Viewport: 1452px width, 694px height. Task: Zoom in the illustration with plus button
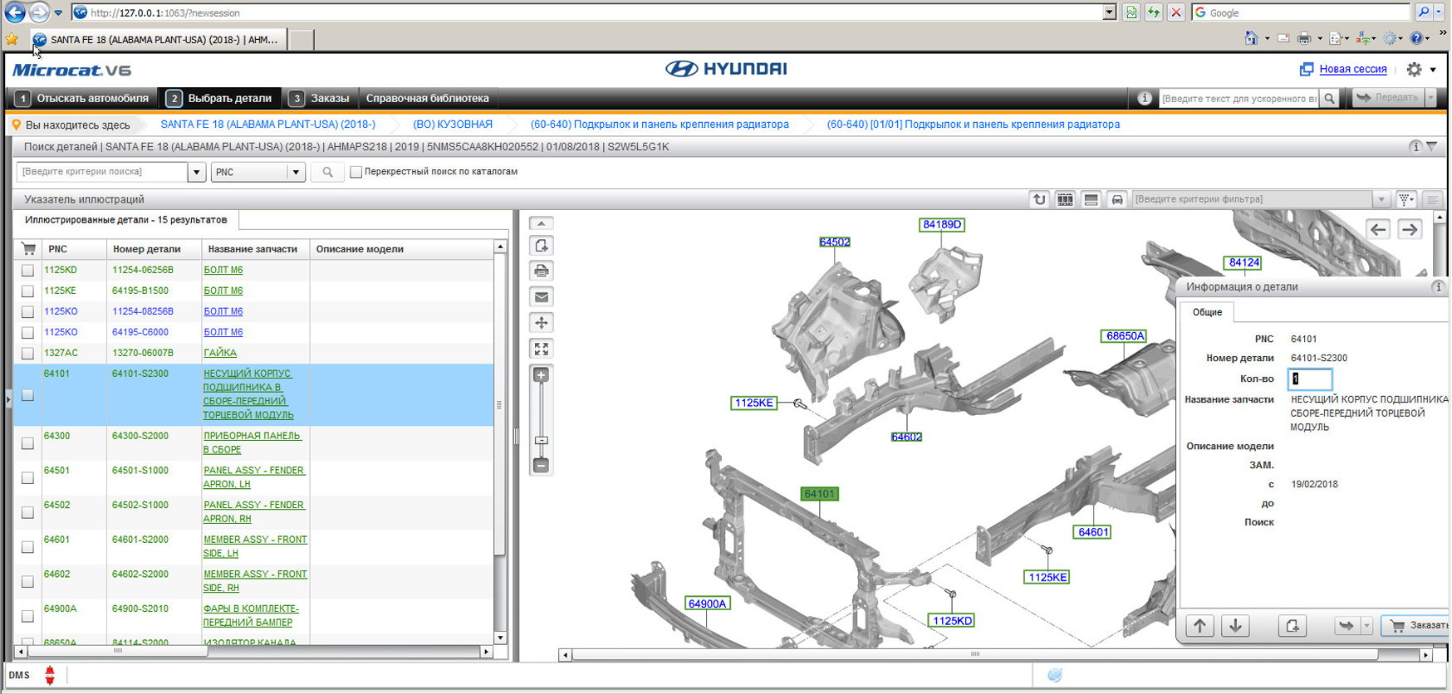click(x=542, y=376)
